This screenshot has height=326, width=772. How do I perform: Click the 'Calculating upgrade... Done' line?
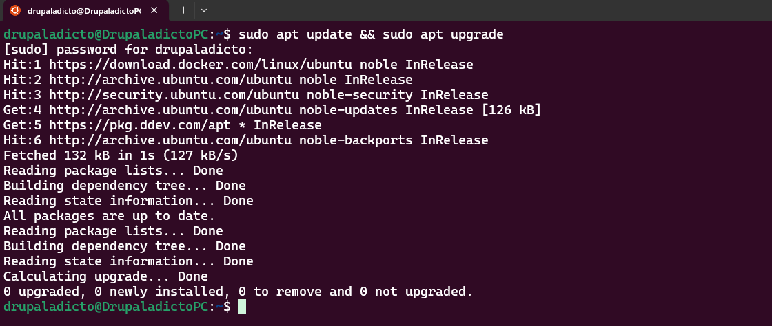click(x=105, y=276)
